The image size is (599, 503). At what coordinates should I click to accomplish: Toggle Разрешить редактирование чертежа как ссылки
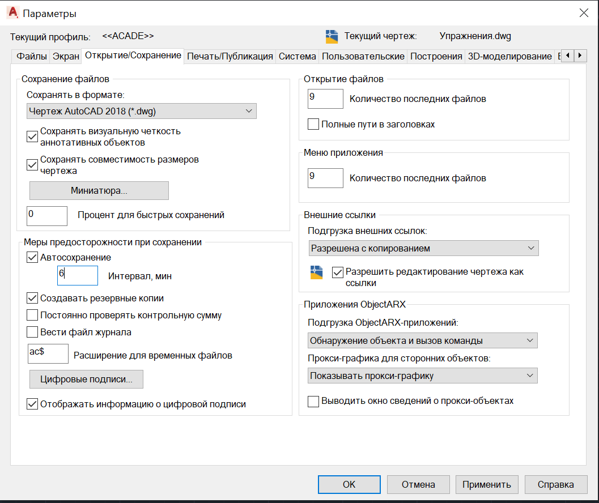(x=338, y=272)
